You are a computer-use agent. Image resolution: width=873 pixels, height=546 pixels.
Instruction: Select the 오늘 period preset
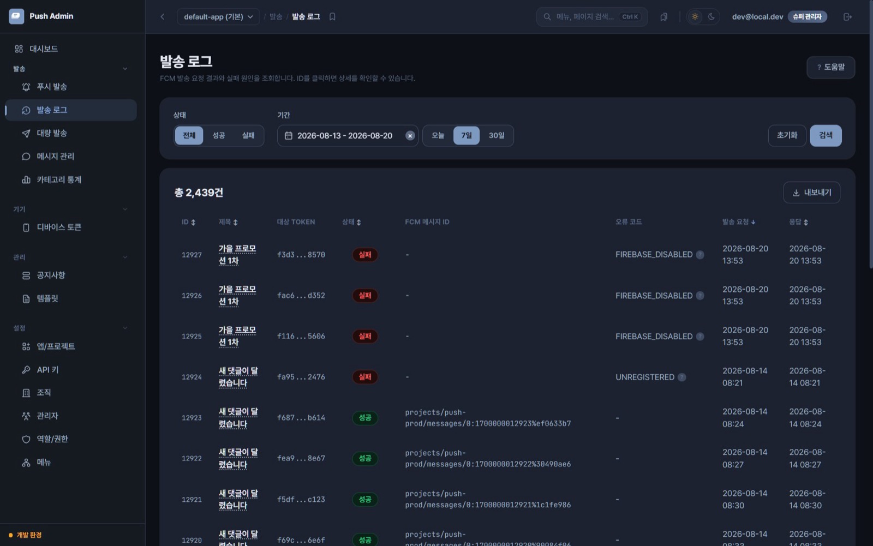coord(438,136)
